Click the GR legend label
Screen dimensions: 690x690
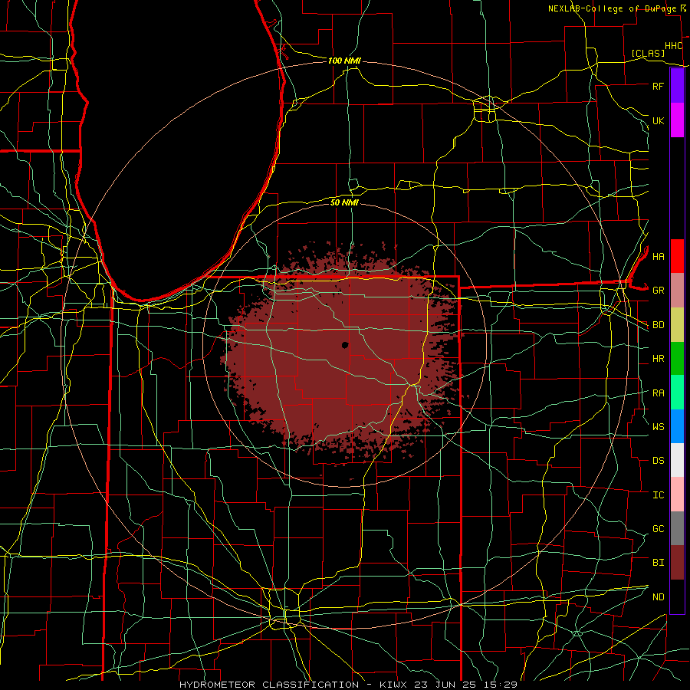click(658, 291)
